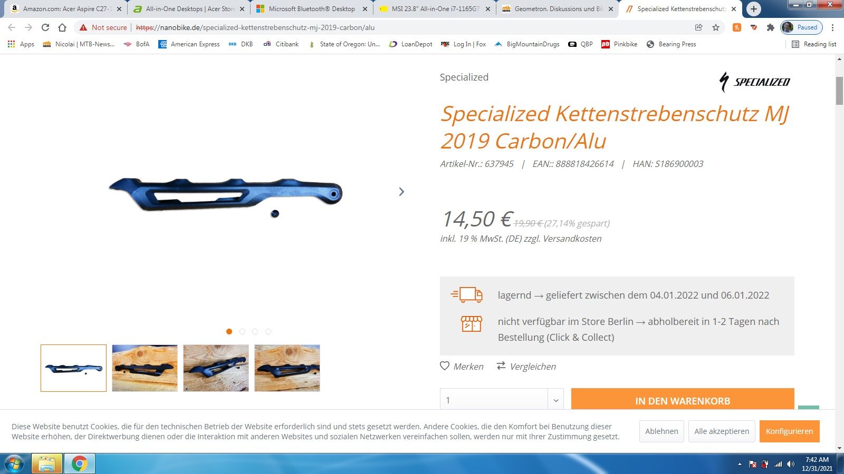
Task: Switch to Amazon Acer Aspire tab
Action: tap(63, 9)
